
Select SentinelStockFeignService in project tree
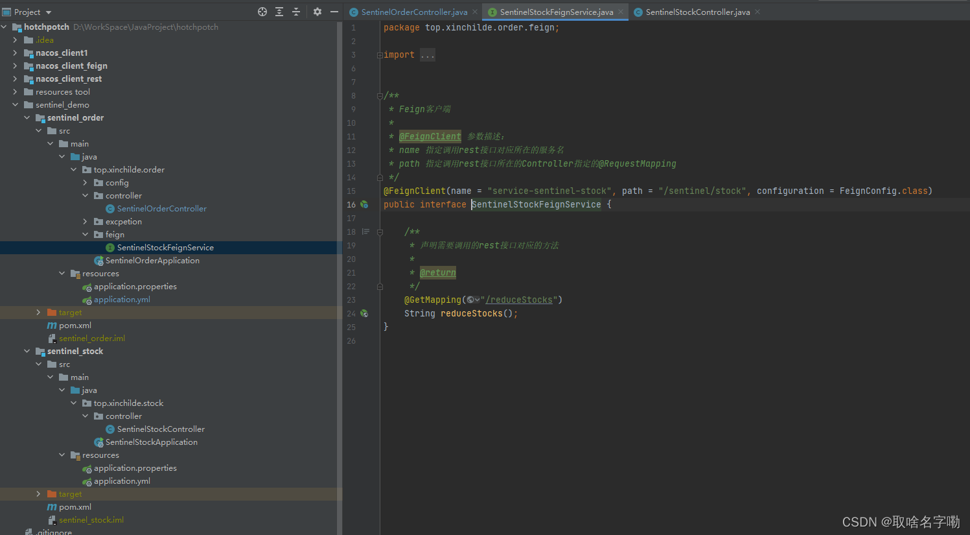tap(165, 247)
